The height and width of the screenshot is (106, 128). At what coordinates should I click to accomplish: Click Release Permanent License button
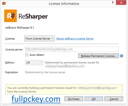coord(99,56)
